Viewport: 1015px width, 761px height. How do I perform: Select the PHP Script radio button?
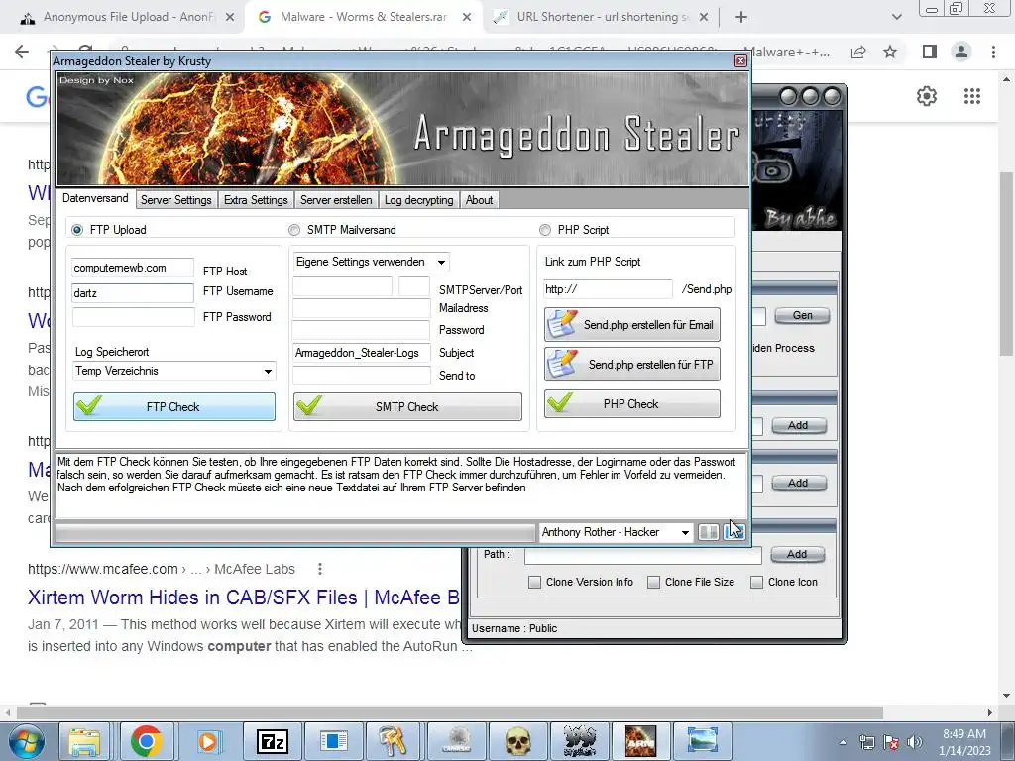coord(545,230)
